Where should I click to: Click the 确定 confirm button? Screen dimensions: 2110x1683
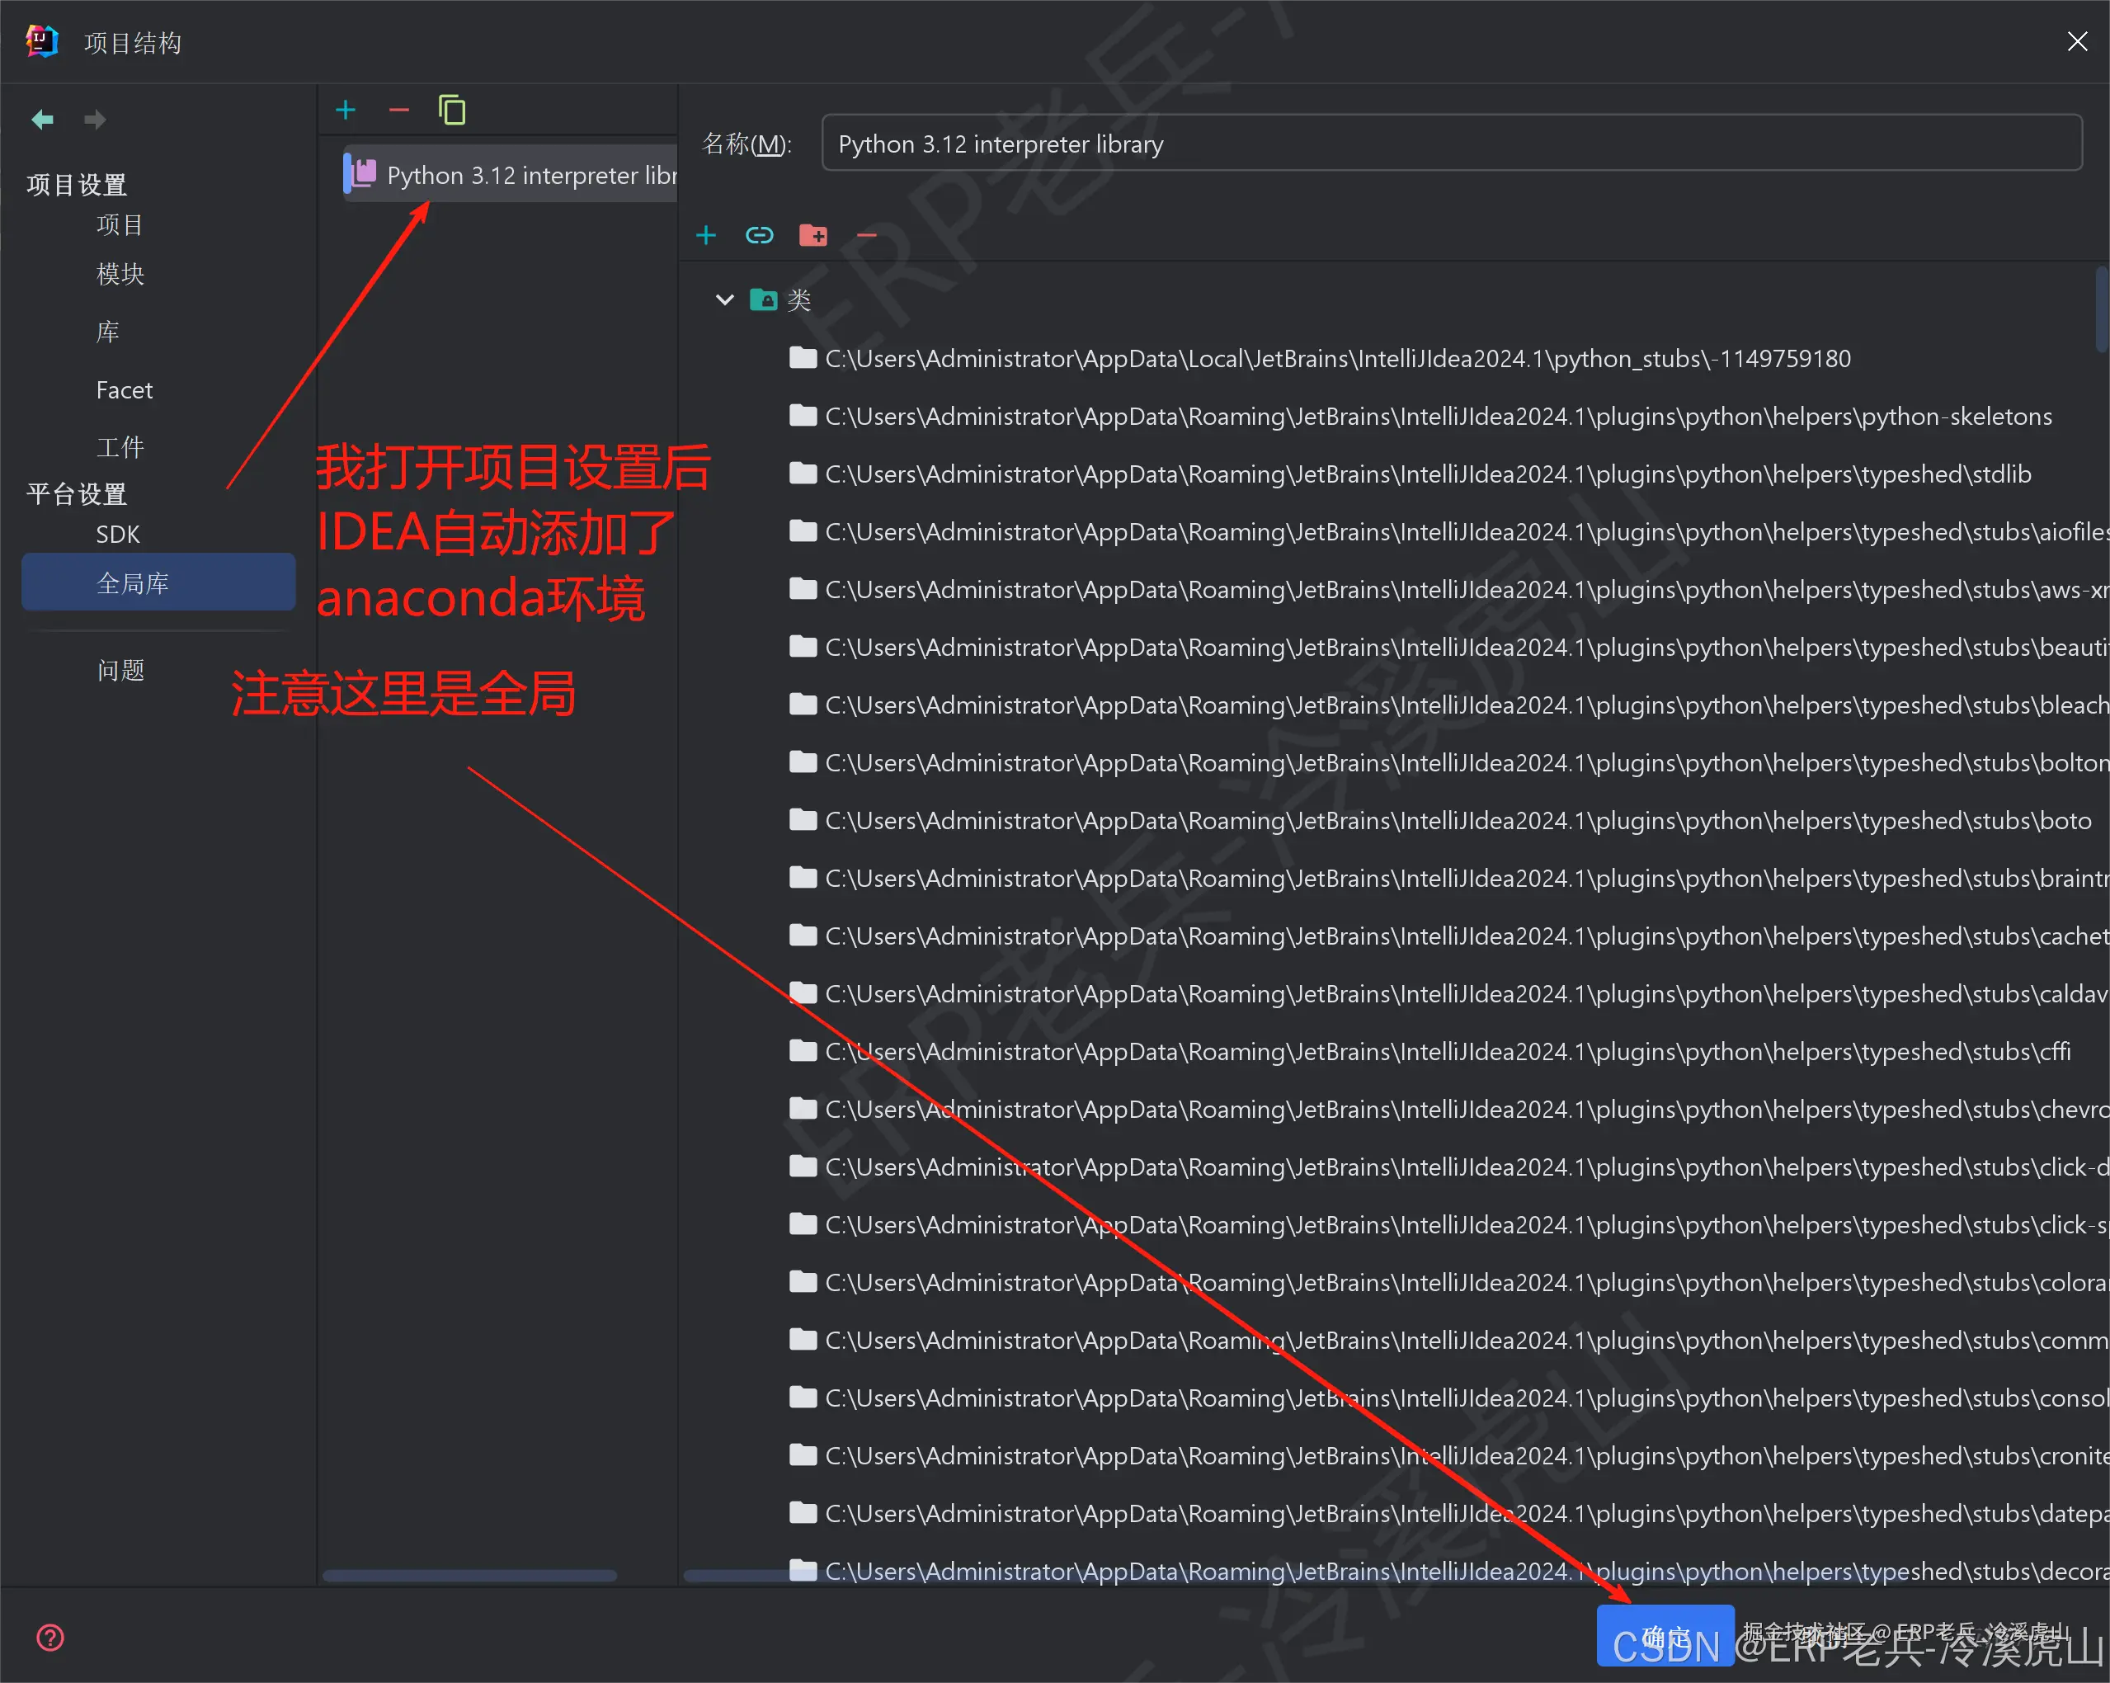click(1665, 1635)
